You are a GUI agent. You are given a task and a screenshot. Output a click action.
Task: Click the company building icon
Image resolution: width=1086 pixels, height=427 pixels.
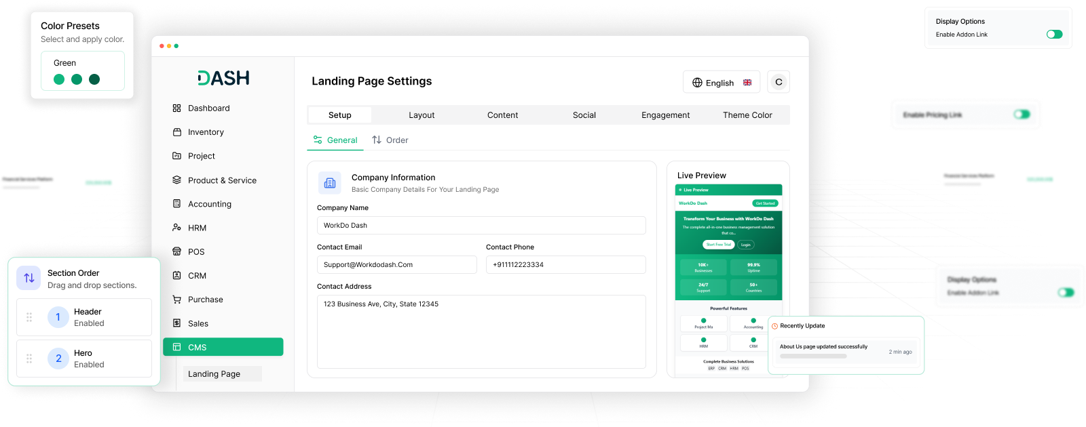click(x=330, y=183)
